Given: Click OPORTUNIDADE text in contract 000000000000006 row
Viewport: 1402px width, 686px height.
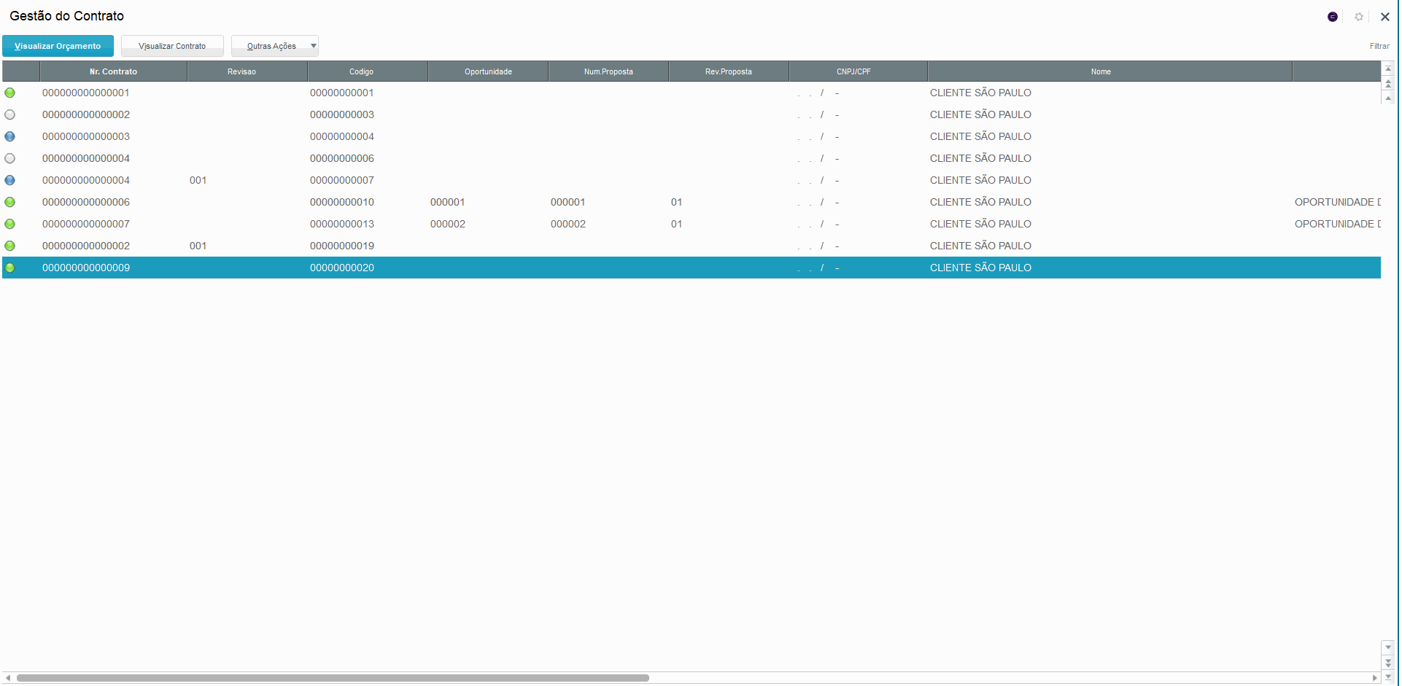Looking at the screenshot, I should [x=1337, y=202].
